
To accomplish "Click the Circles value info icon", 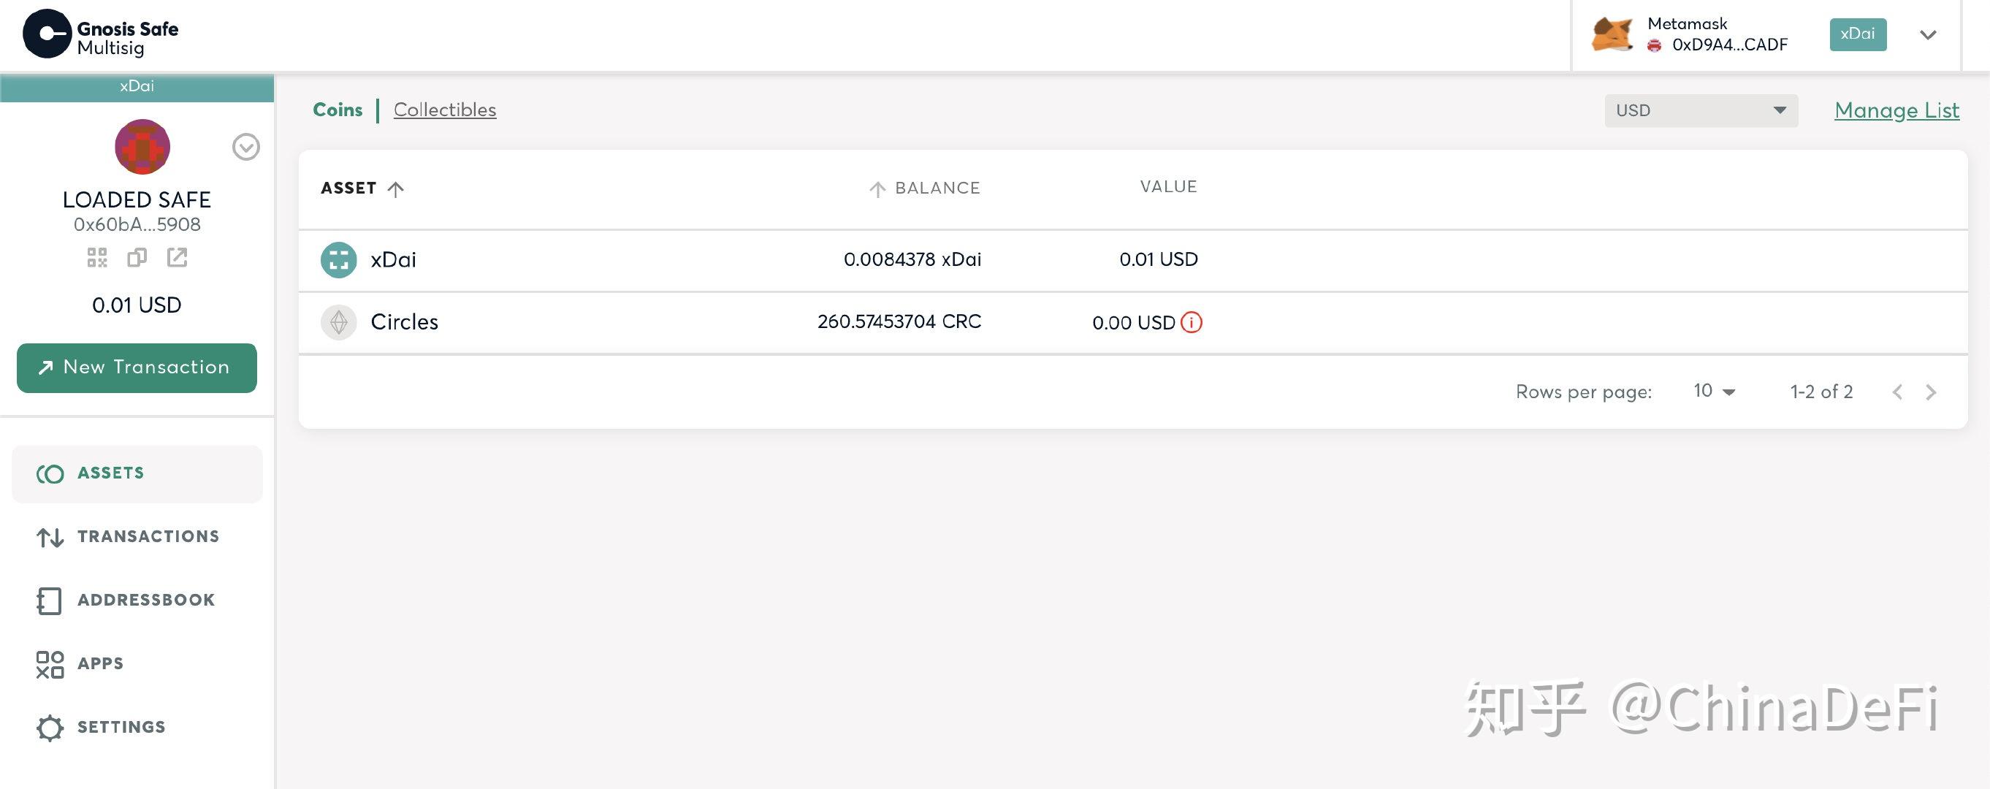I will (1191, 321).
